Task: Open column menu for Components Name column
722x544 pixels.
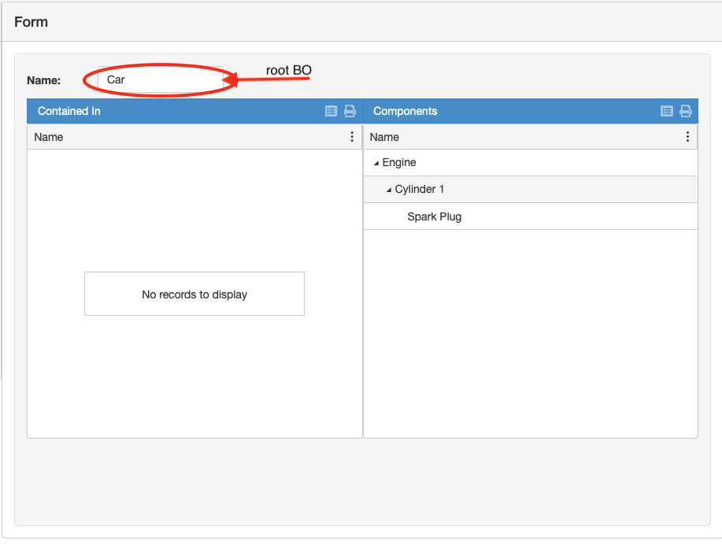Action: (687, 137)
